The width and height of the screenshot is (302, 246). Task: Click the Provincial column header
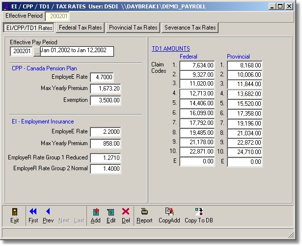click(x=238, y=57)
